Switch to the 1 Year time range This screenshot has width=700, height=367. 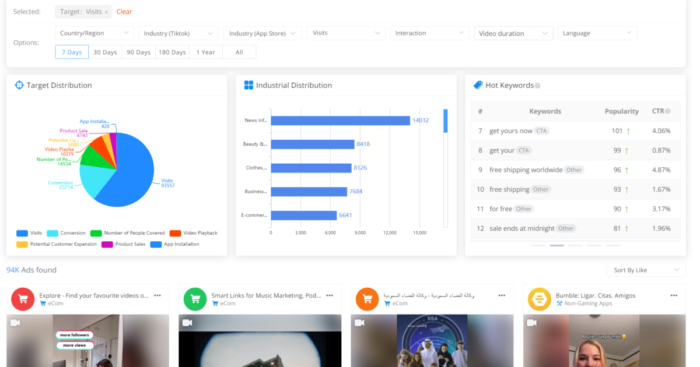point(205,52)
